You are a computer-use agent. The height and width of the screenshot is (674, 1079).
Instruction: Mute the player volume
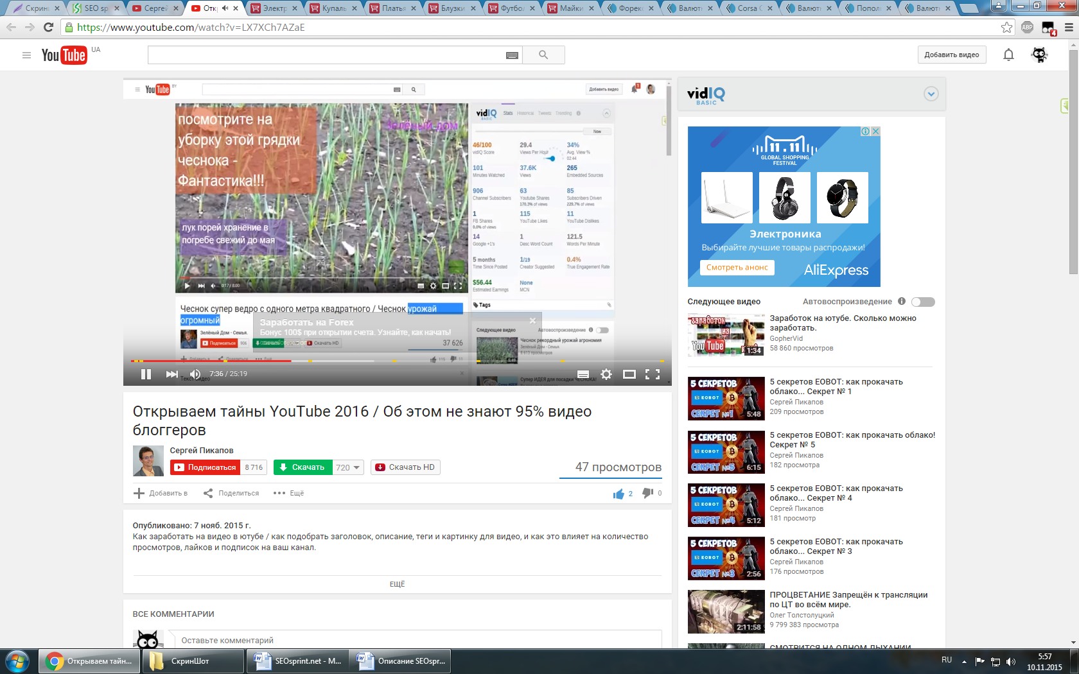tap(195, 374)
